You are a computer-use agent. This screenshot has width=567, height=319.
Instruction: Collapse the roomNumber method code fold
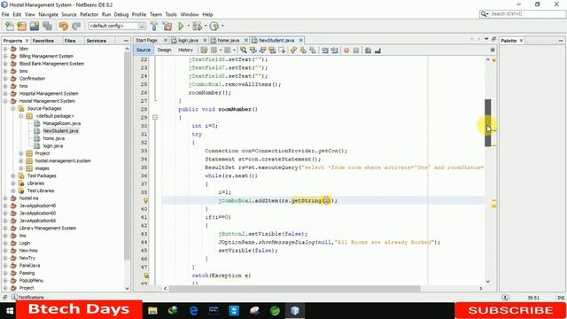[155, 117]
